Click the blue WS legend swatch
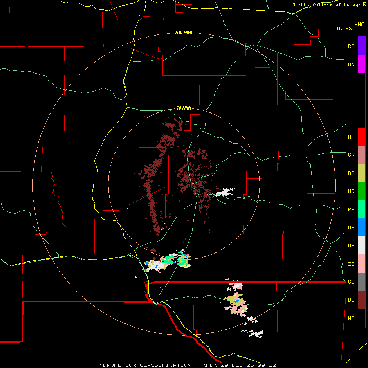This screenshot has width=368, height=368. click(x=361, y=227)
